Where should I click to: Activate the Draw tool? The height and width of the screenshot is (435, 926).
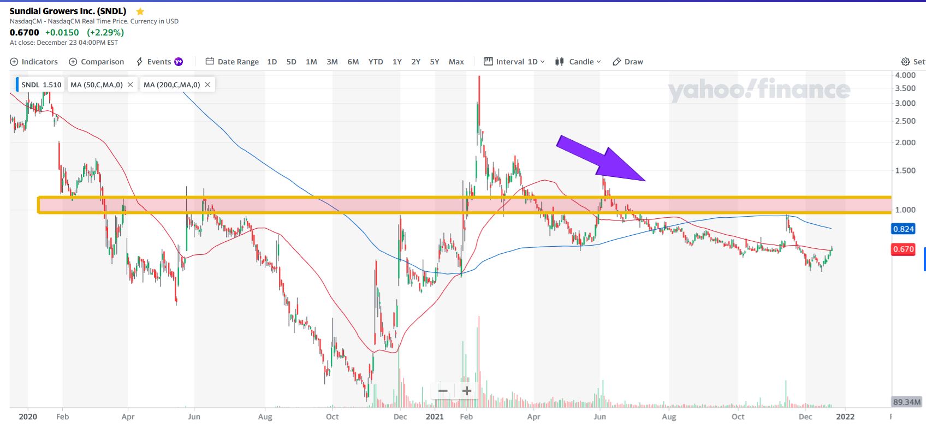(628, 62)
